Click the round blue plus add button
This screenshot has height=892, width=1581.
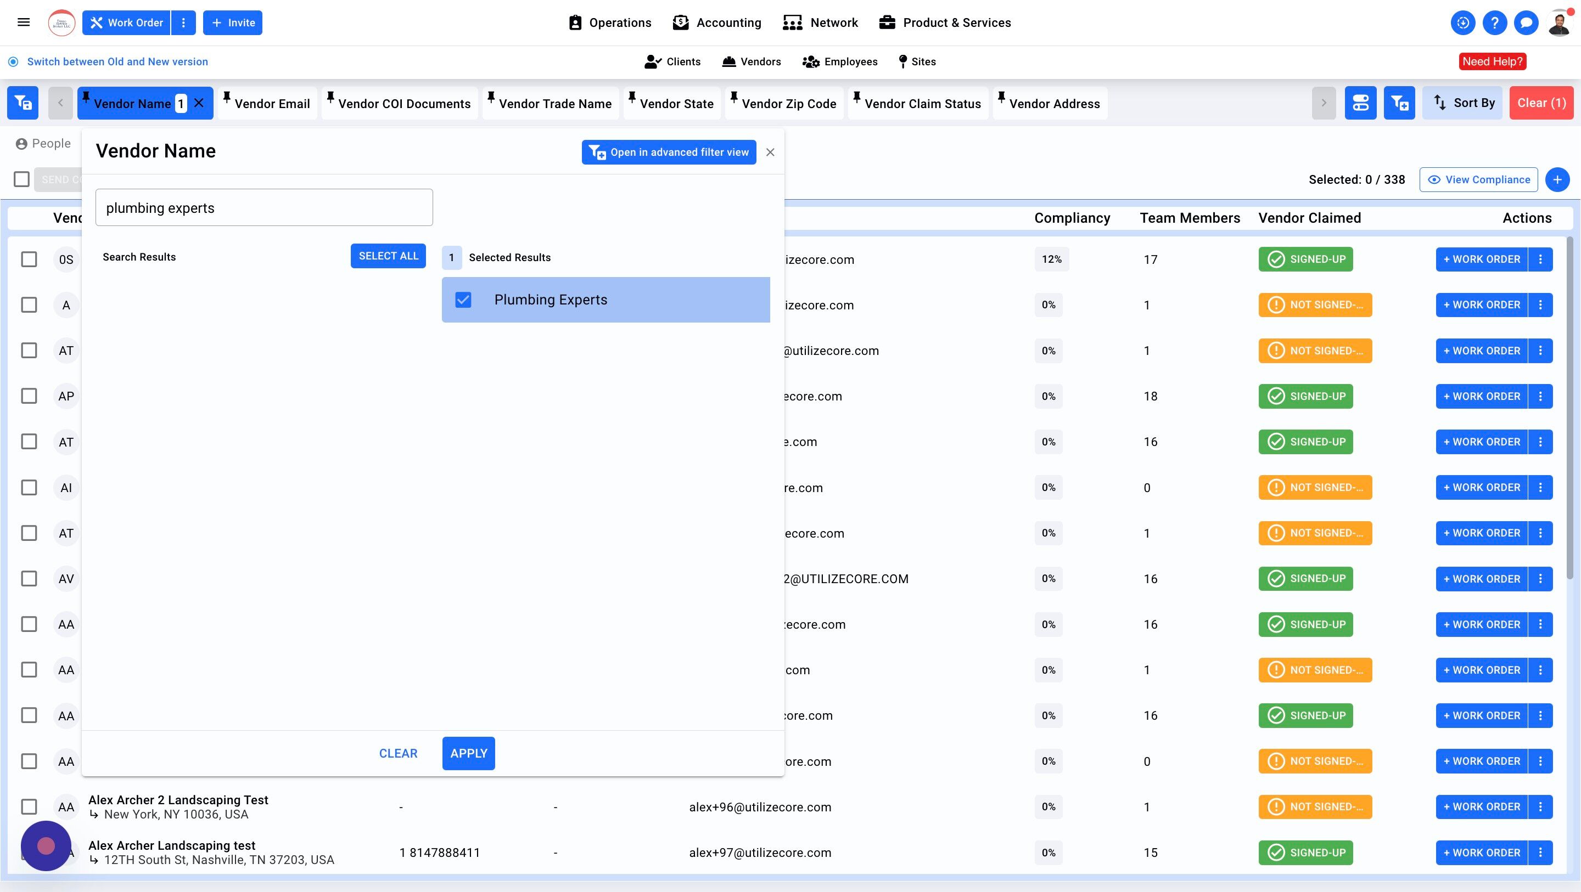[x=1557, y=180]
